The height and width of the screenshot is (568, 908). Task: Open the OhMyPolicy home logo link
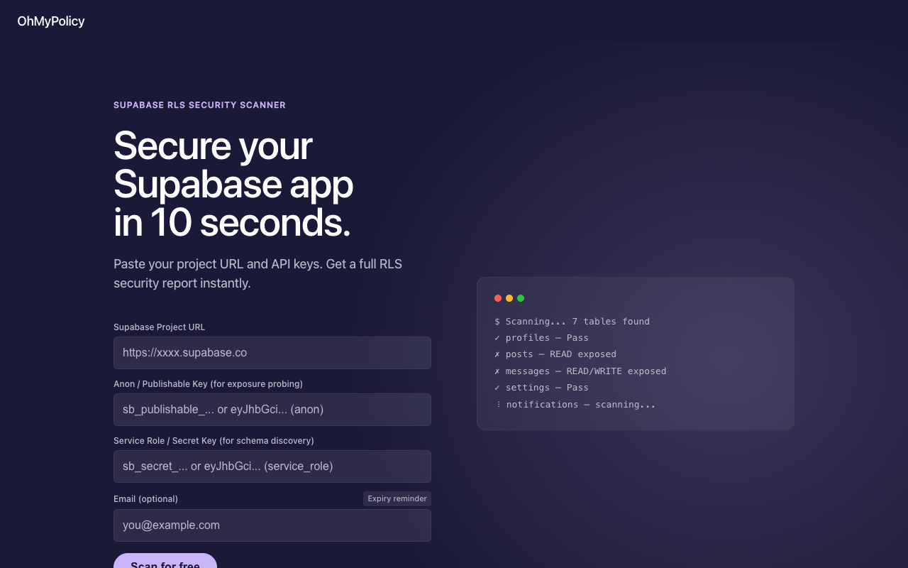point(51,21)
